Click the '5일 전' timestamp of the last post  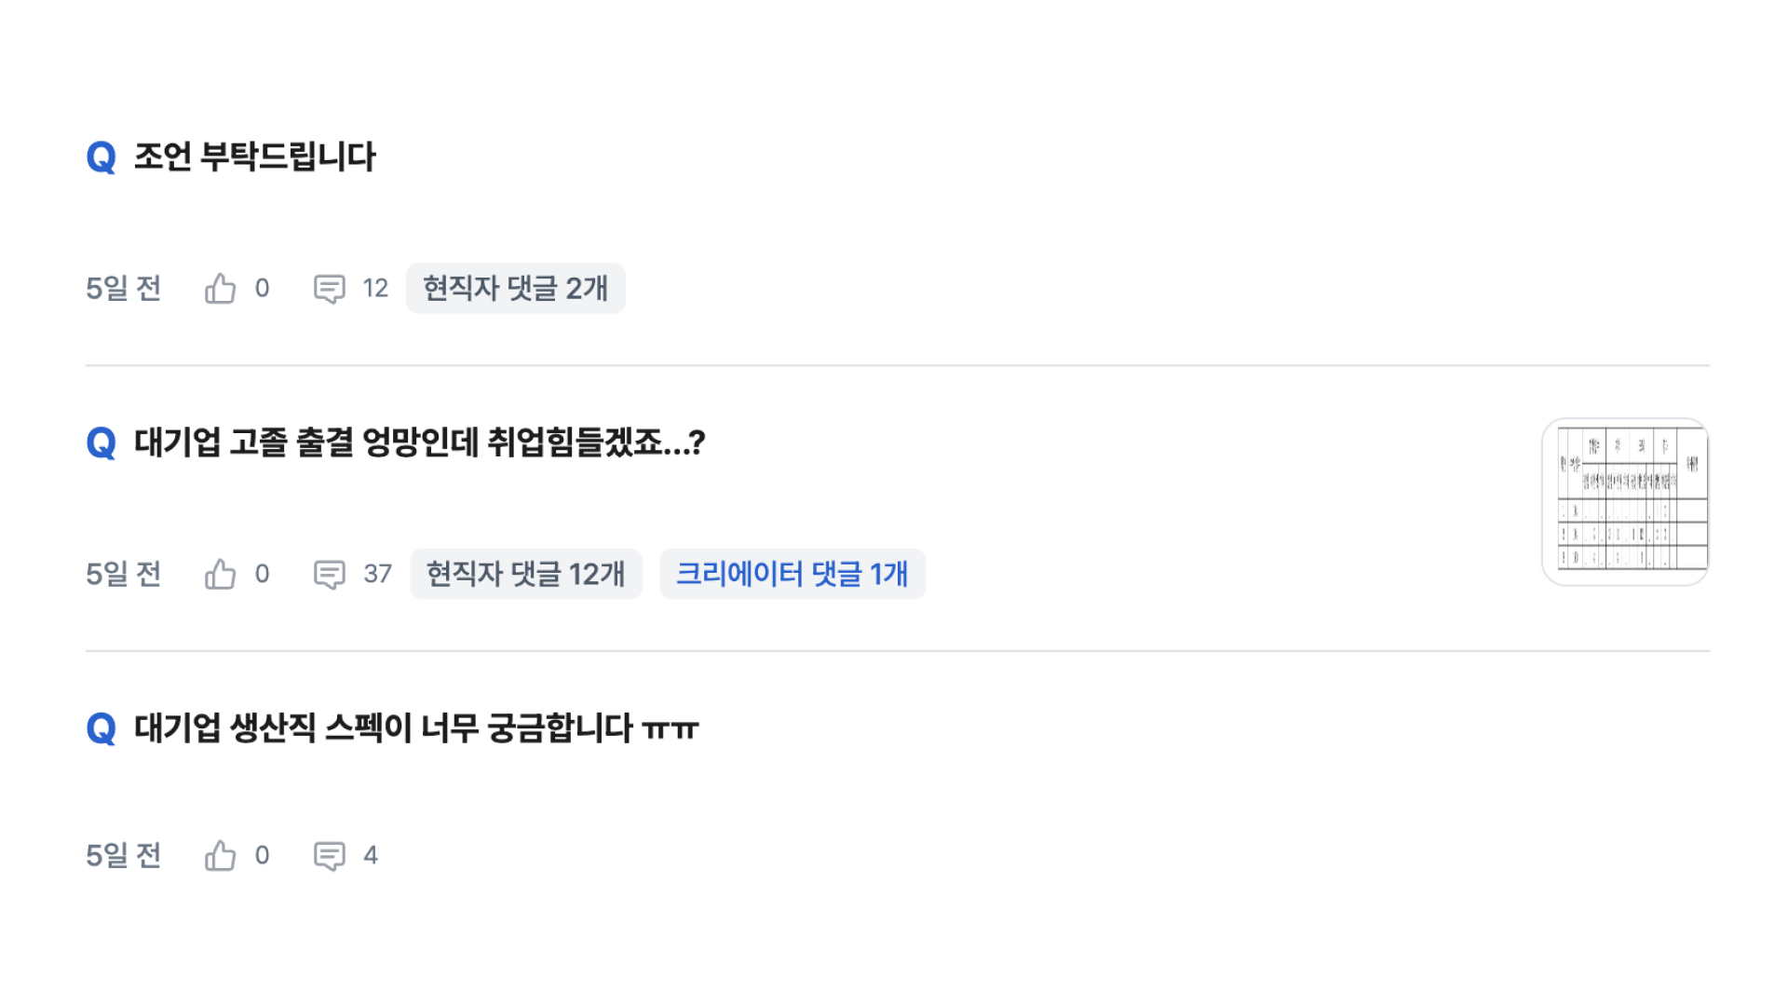tap(123, 855)
